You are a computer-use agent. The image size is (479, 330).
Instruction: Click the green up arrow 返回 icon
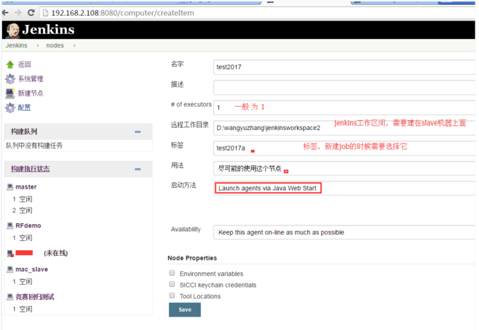click(x=10, y=64)
